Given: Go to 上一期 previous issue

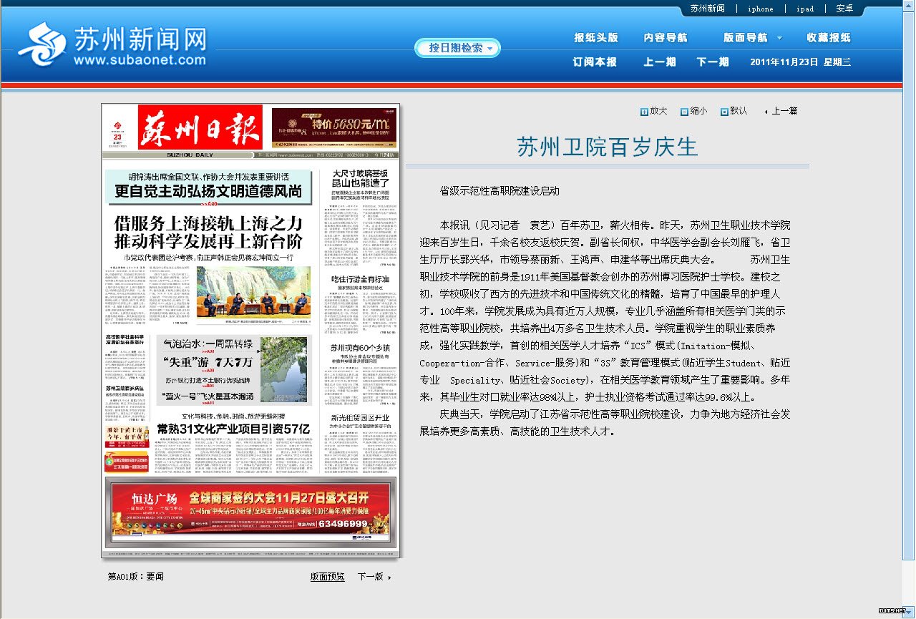Looking at the screenshot, I should click(659, 62).
